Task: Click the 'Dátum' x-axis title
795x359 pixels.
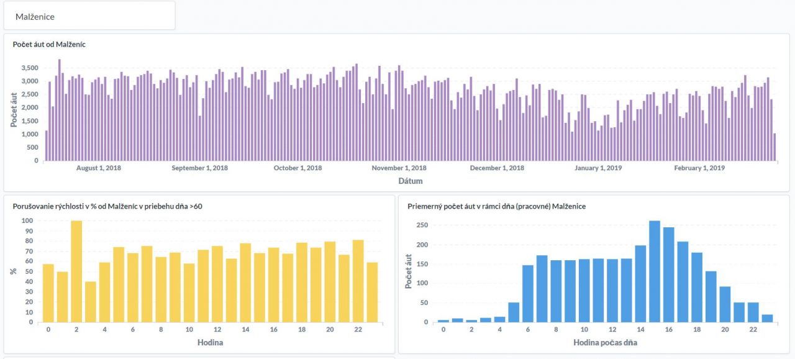Action: point(410,181)
